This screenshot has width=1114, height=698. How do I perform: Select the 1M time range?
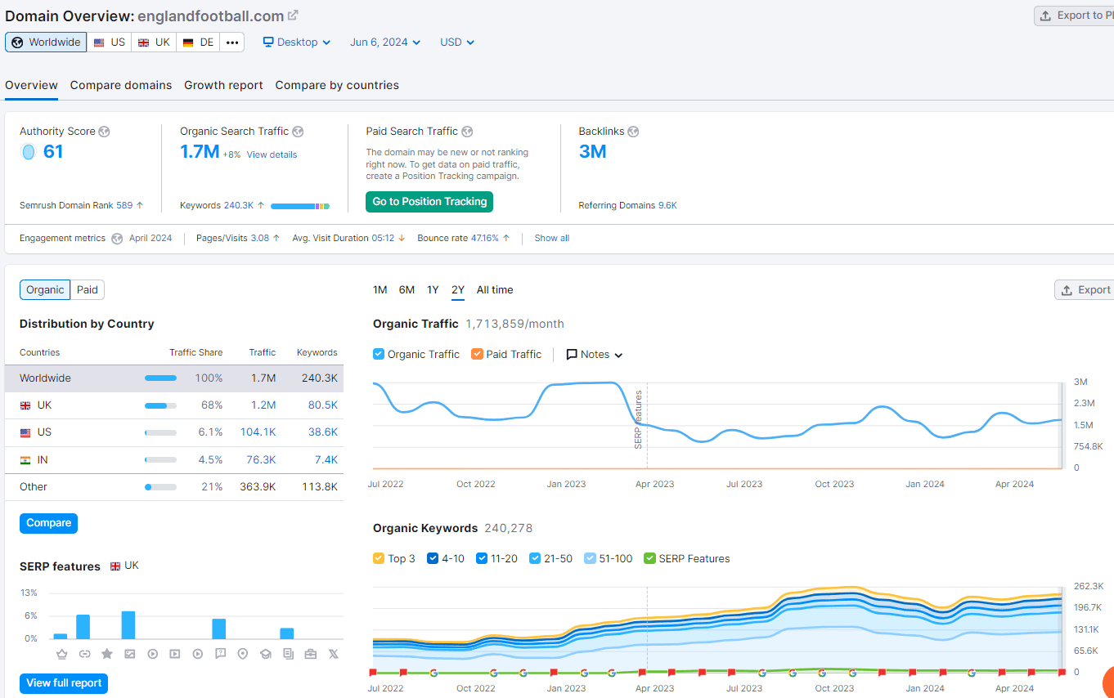coord(380,290)
